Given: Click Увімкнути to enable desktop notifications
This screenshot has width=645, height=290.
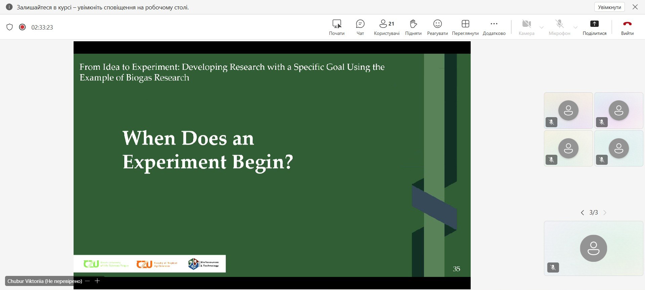Looking at the screenshot, I should pos(609,7).
